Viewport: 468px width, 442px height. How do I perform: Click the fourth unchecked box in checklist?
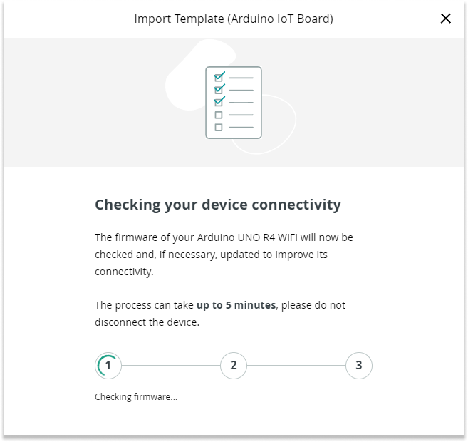(x=219, y=115)
